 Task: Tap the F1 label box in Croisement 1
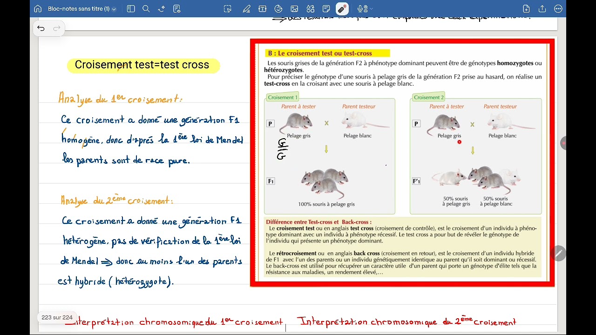point(271,181)
